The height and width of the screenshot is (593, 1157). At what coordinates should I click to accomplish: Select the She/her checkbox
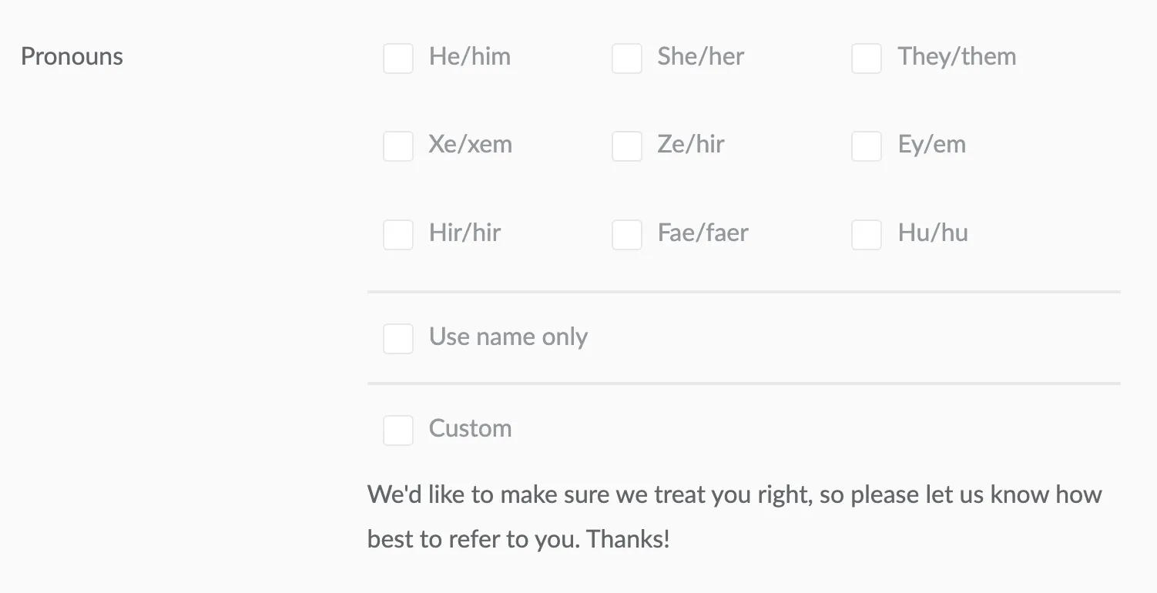pos(627,58)
